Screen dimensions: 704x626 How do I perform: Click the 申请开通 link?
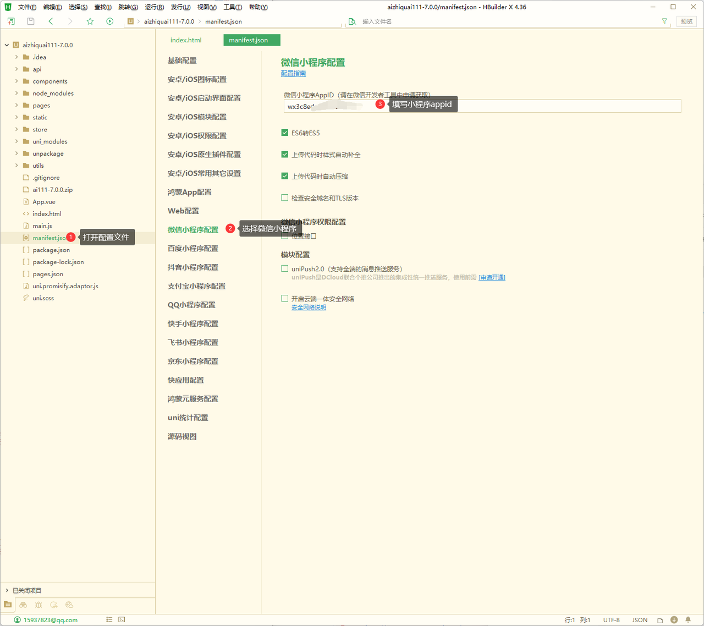pyautogui.click(x=492, y=277)
